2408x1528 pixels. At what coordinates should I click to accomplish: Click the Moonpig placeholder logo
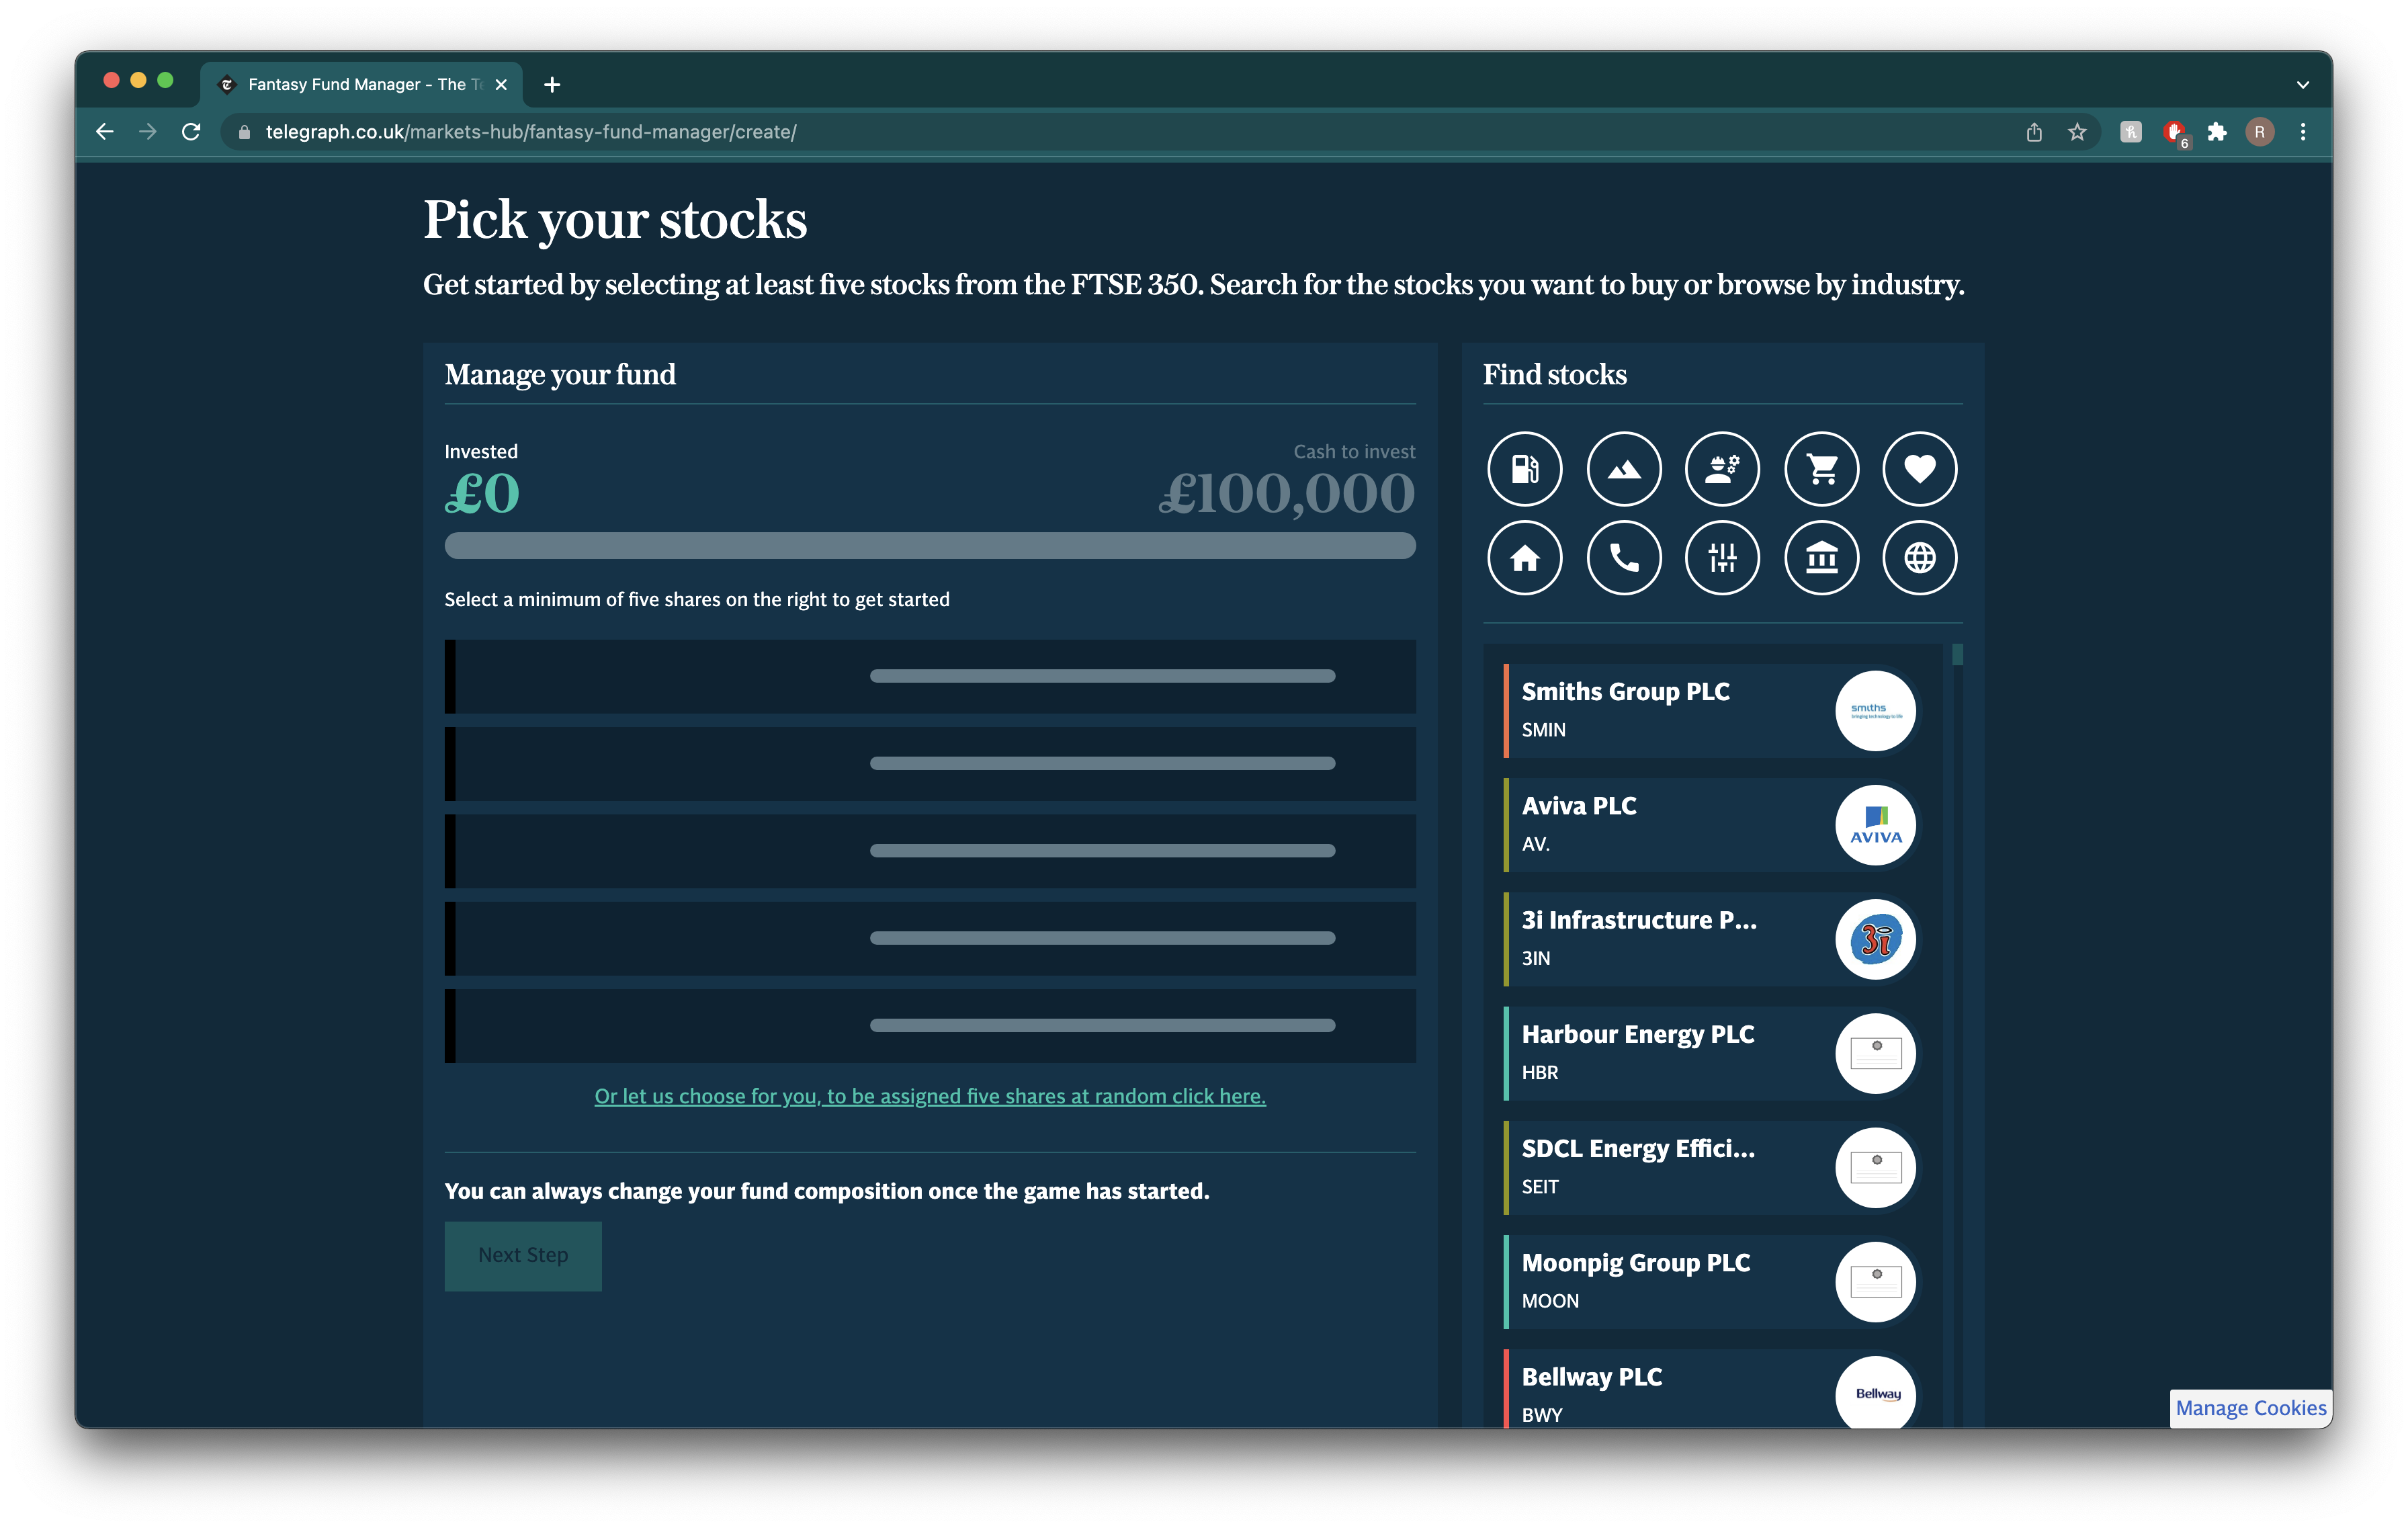(1875, 1282)
